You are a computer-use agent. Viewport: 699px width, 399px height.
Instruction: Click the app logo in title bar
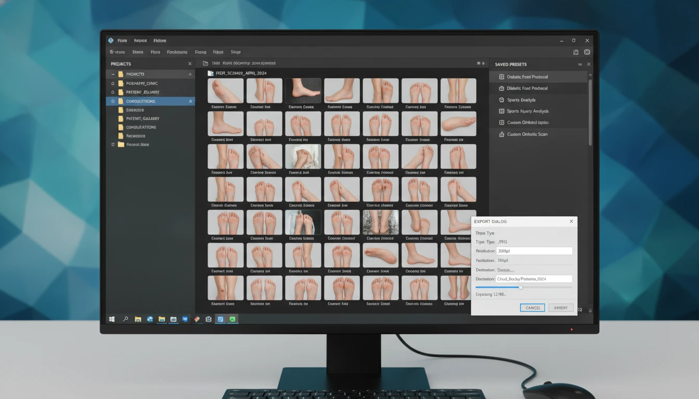click(x=111, y=41)
